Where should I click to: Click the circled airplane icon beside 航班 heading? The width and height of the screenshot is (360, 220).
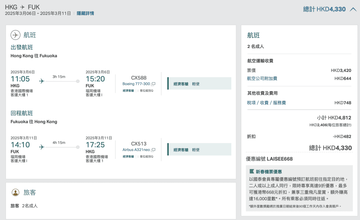[x=15, y=35]
